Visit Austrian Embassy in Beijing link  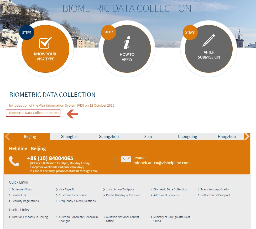coord(30,217)
